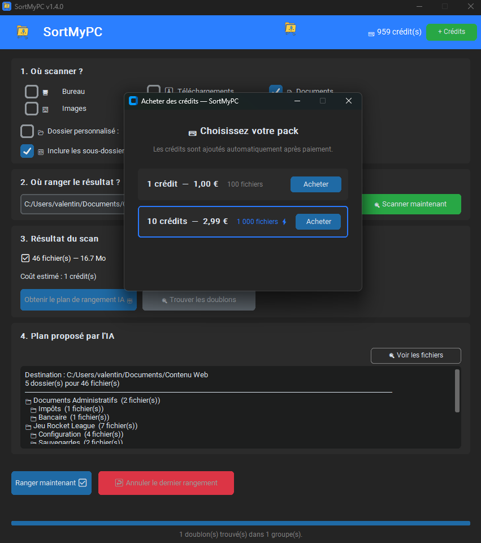Buy the 10 crédits pack with Acheter
481x543 pixels.
(318, 222)
